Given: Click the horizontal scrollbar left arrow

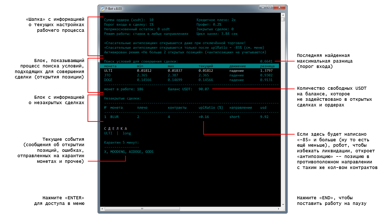Looking at the screenshot, I should click(102, 209).
